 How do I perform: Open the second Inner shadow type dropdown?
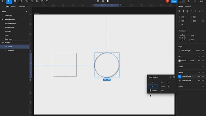click(x=187, y=81)
